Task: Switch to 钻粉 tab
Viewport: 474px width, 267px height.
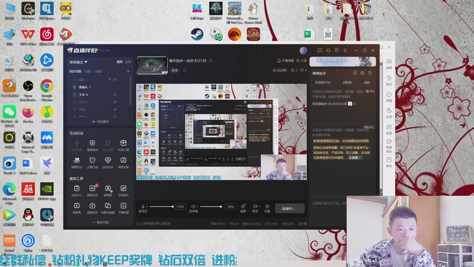Action: 367,82
